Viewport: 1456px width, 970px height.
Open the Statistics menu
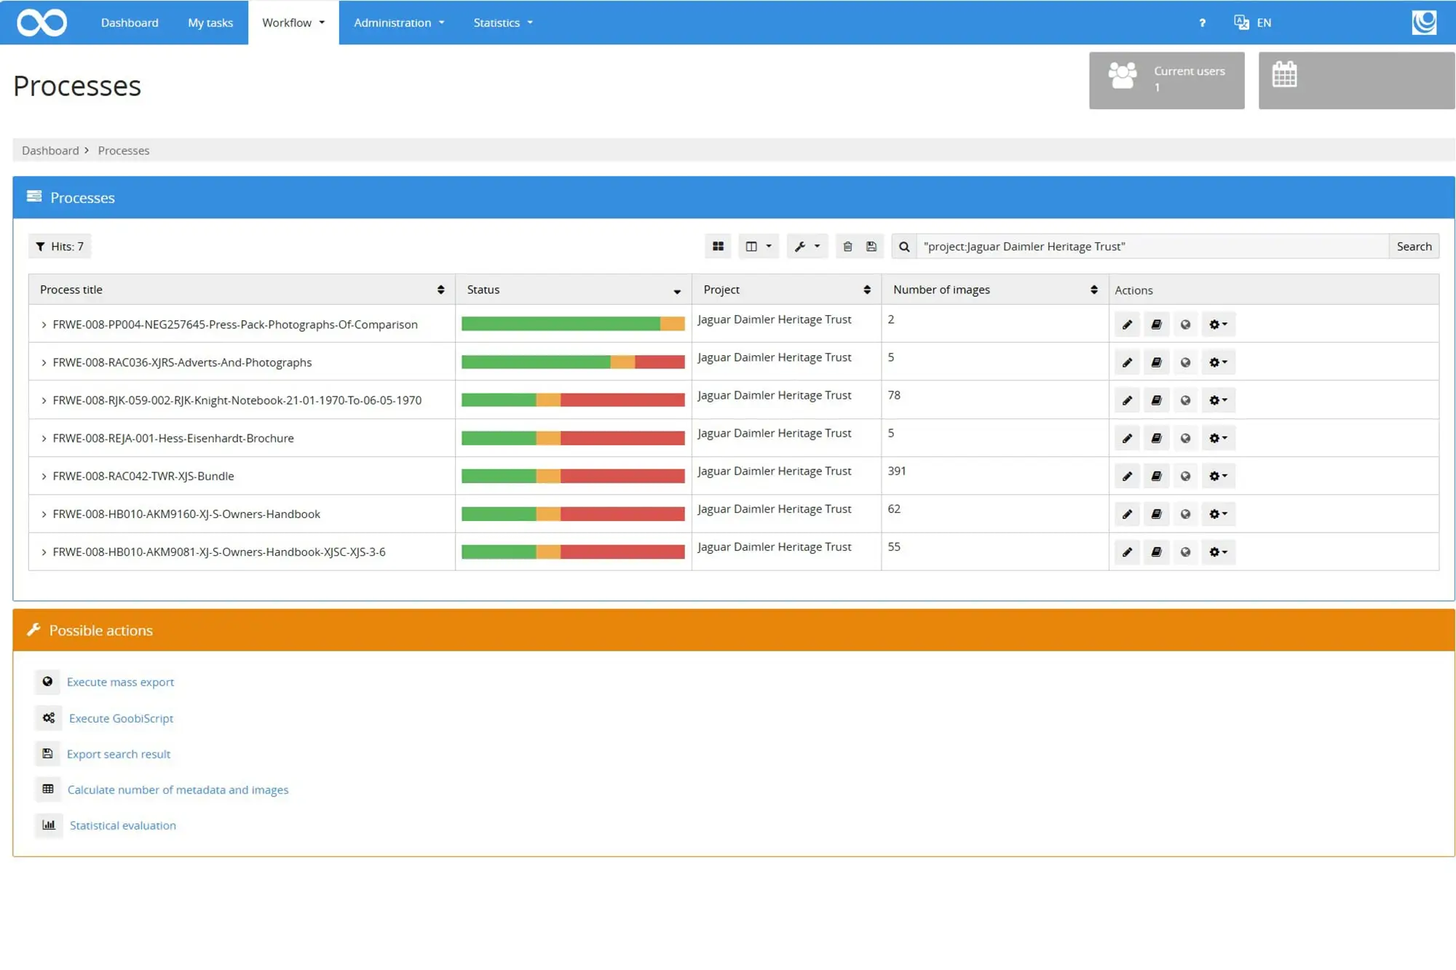click(502, 23)
